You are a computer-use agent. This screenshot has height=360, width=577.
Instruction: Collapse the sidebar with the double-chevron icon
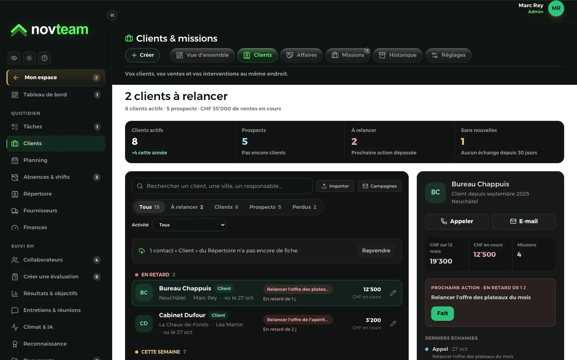point(112,15)
